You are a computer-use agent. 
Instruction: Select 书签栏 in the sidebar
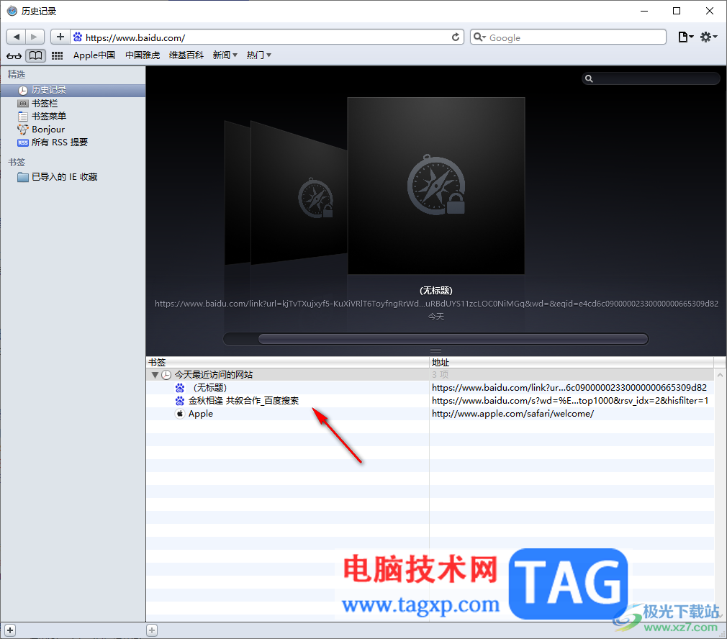point(73,103)
